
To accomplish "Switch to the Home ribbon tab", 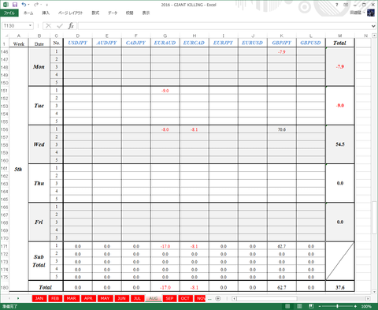I will coord(28,13).
